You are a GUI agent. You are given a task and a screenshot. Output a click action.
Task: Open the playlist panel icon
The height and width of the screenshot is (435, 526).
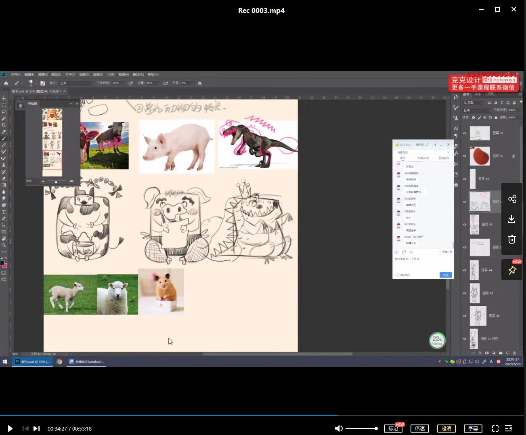[x=509, y=429]
